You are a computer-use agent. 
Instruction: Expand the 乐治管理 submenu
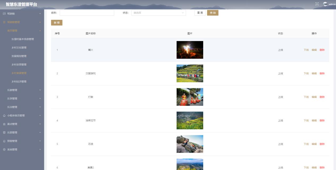[40, 107]
